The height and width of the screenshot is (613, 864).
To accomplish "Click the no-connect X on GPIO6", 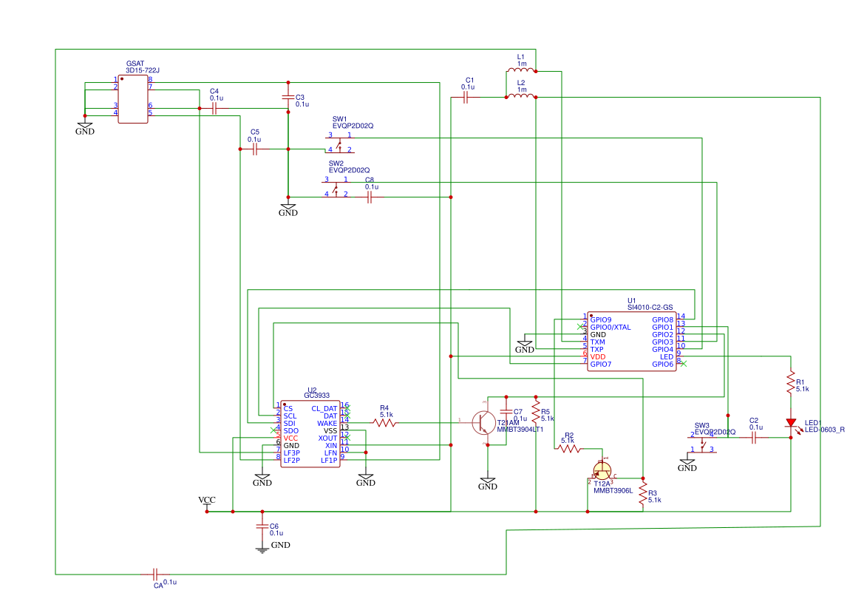I will point(683,364).
